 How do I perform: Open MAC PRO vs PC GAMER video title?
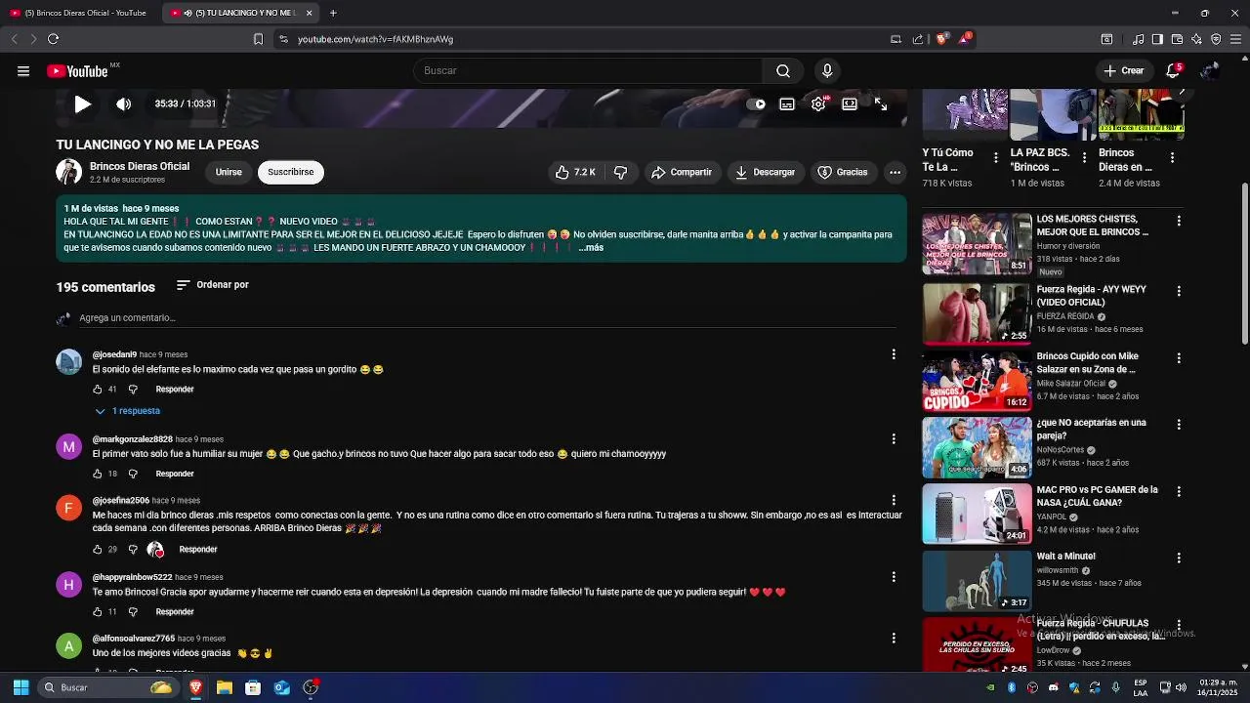point(1098,496)
